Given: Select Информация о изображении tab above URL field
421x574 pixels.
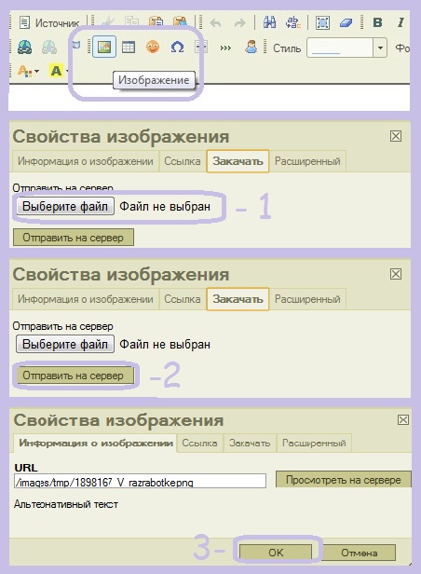Looking at the screenshot, I should click(95, 443).
